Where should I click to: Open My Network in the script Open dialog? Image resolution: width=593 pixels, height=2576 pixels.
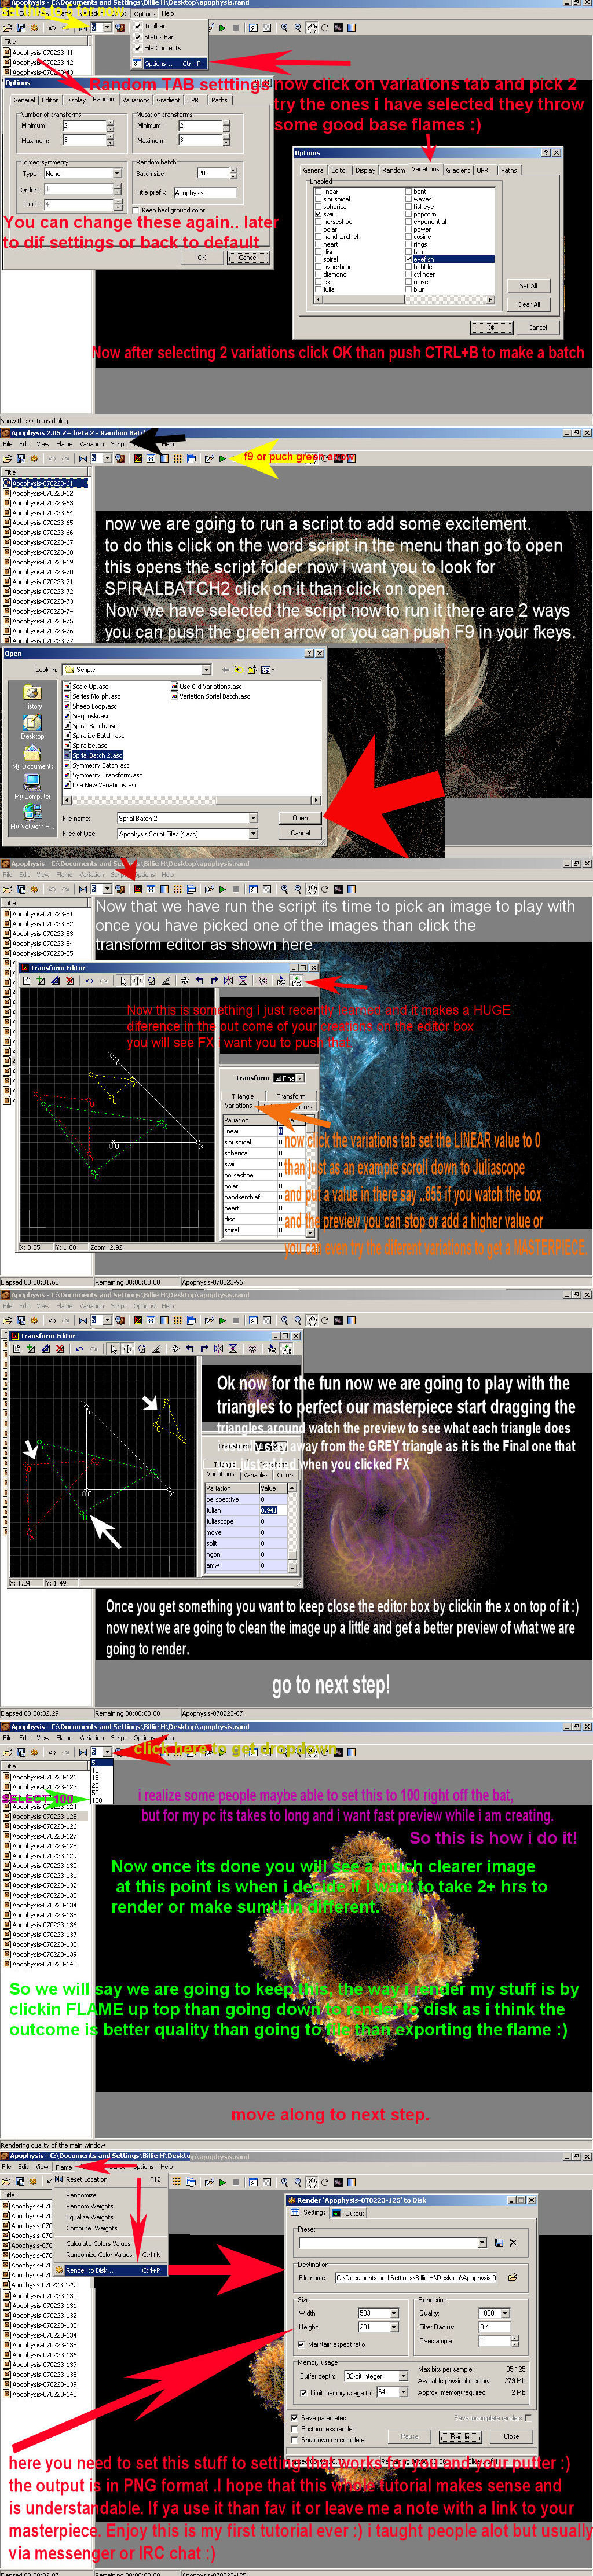point(32,817)
